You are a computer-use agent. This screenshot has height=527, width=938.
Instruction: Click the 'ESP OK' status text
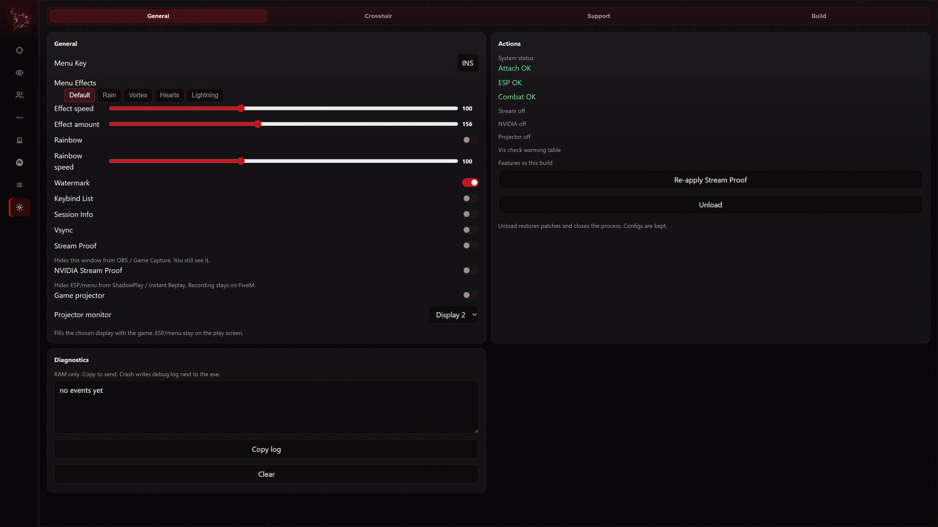coord(510,82)
